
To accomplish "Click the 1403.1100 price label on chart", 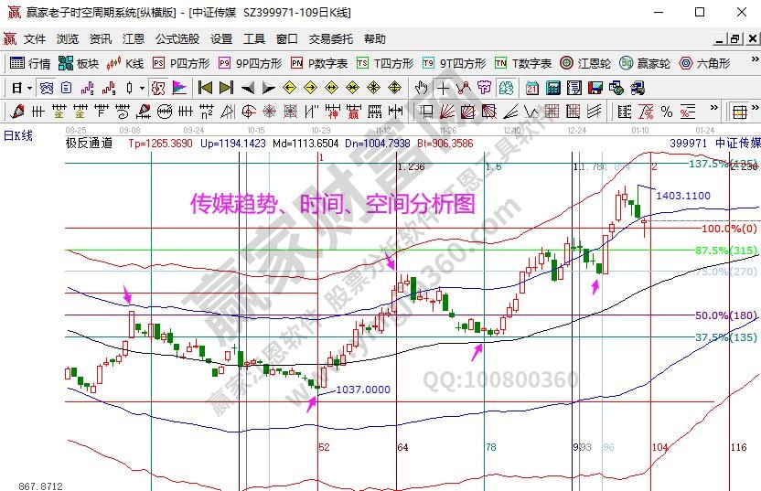I will click(x=683, y=196).
